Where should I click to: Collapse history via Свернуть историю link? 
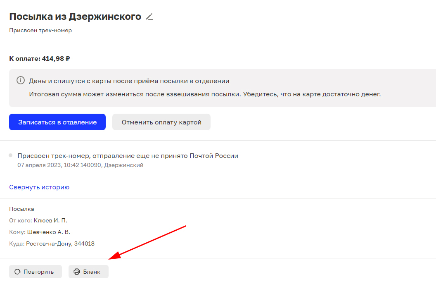[39, 187]
